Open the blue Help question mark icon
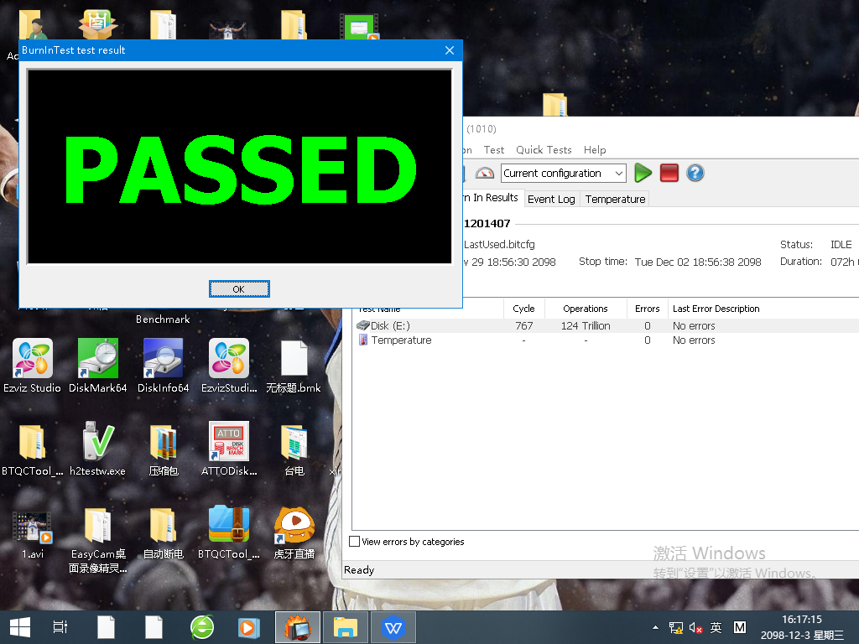This screenshot has width=859, height=644. point(695,173)
